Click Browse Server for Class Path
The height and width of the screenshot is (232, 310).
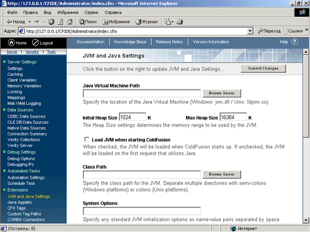(x=222, y=175)
